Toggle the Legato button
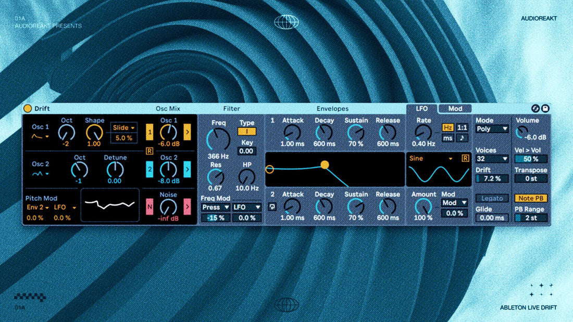 [492, 198]
